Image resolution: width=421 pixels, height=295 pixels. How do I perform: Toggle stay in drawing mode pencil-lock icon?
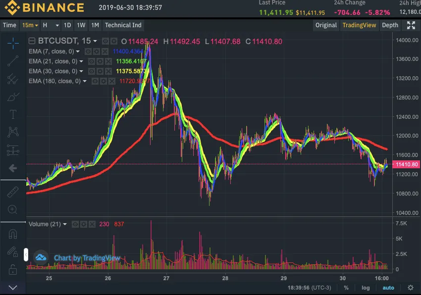click(x=12, y=252)
